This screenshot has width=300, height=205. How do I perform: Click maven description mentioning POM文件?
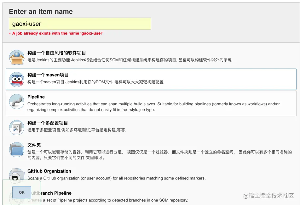pyautogui.click(x=96, y=82)
